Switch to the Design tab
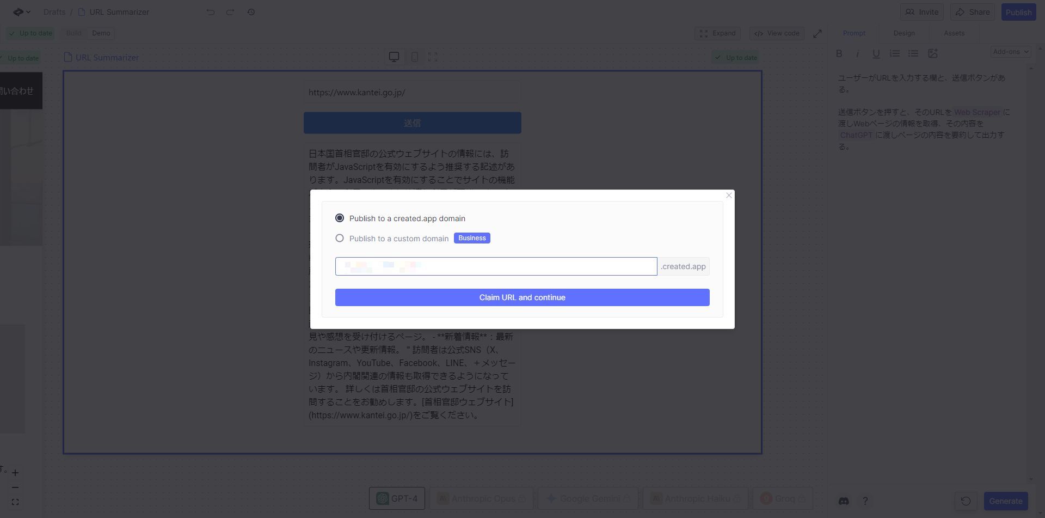 tap(903, 33)
